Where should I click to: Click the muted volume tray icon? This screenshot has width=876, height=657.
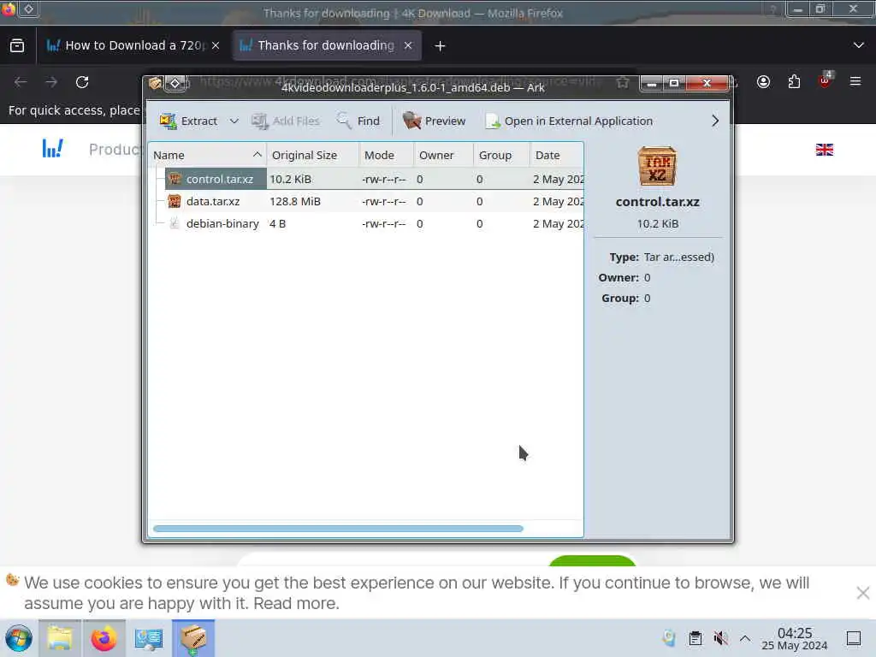pos(720,638)
